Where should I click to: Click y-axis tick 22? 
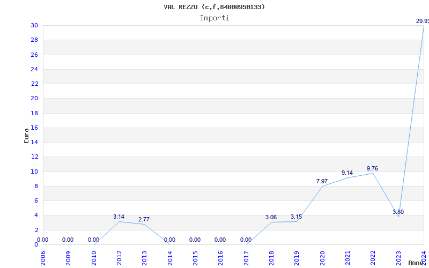pyautogui.click(x=34, y=84)
